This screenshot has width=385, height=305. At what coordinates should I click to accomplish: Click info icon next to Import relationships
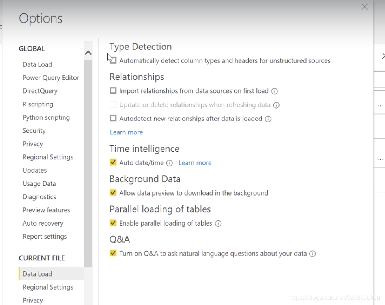click(274, 91)
